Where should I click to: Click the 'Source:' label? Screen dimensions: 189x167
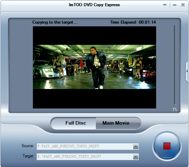point(28,146)
